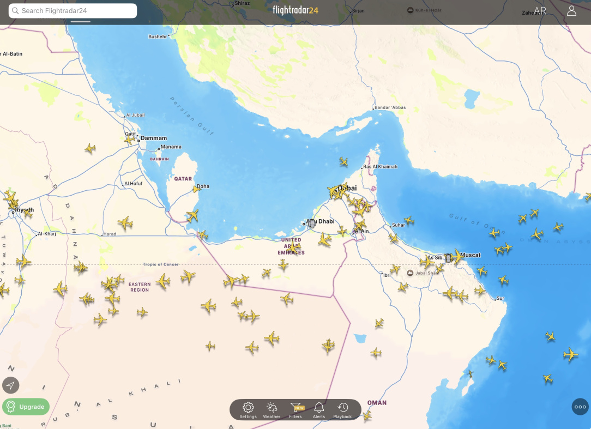Click the Search Flightradar24 field
591x429 pixels.
(73, 10)
